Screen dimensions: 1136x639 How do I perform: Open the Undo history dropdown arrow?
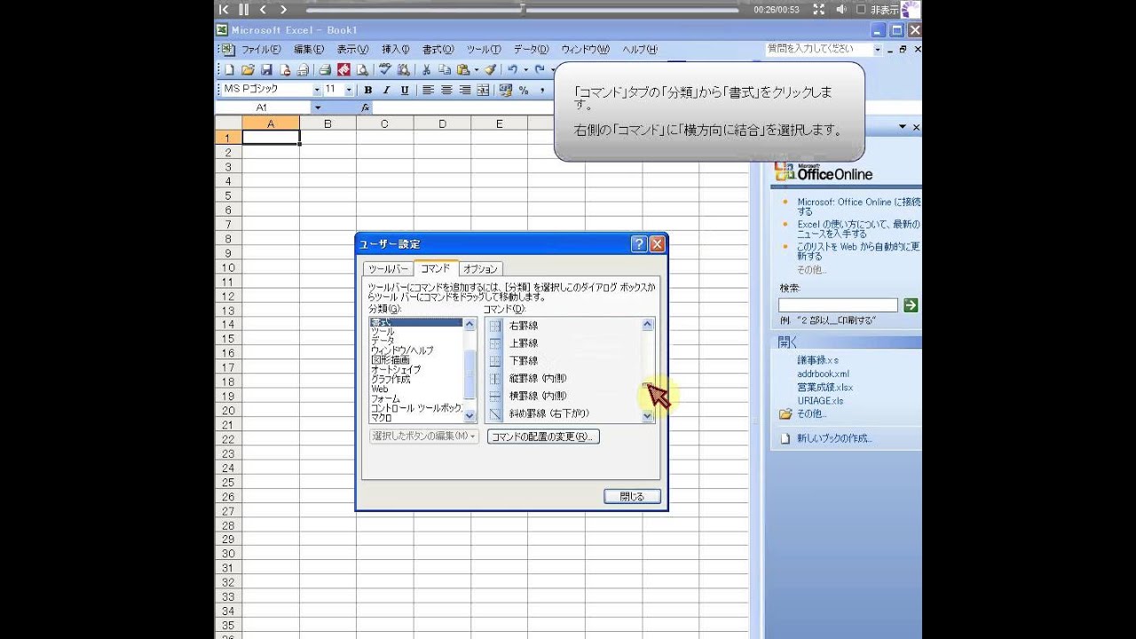pyautogui.click(x=525, y=69)
